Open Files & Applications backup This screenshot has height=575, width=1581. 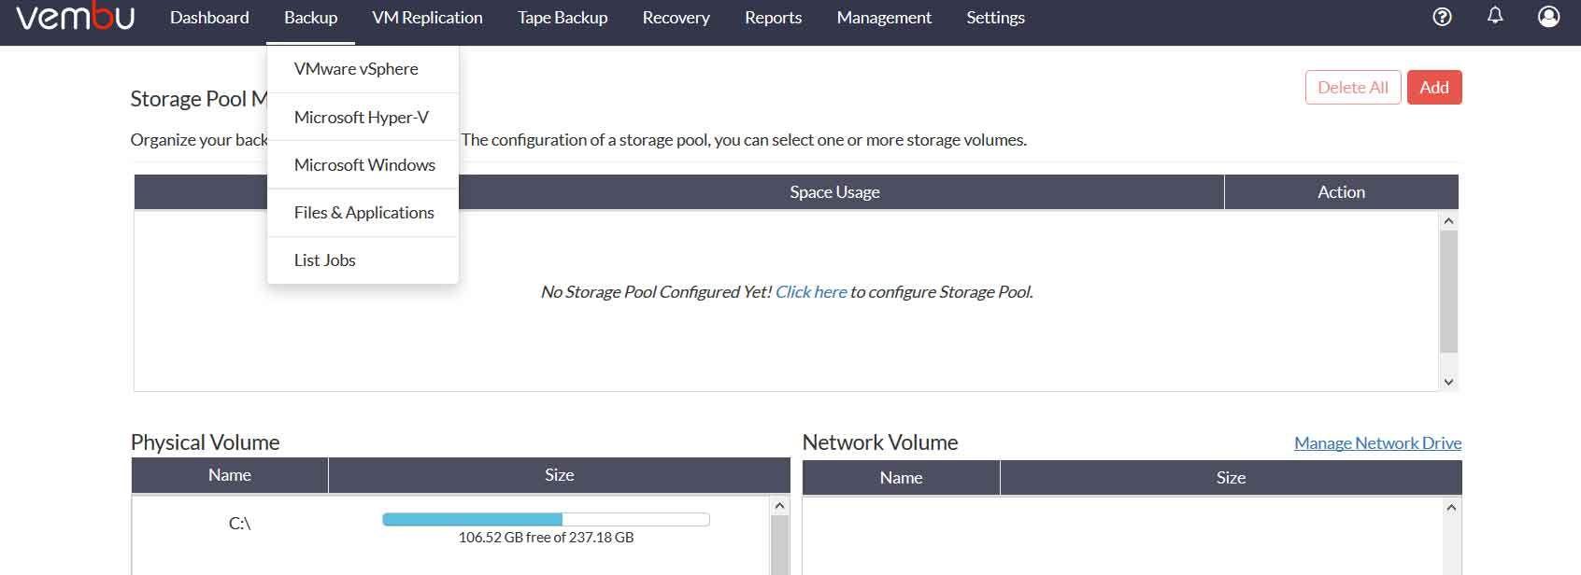pyautogui.click(x=363, y=213)
